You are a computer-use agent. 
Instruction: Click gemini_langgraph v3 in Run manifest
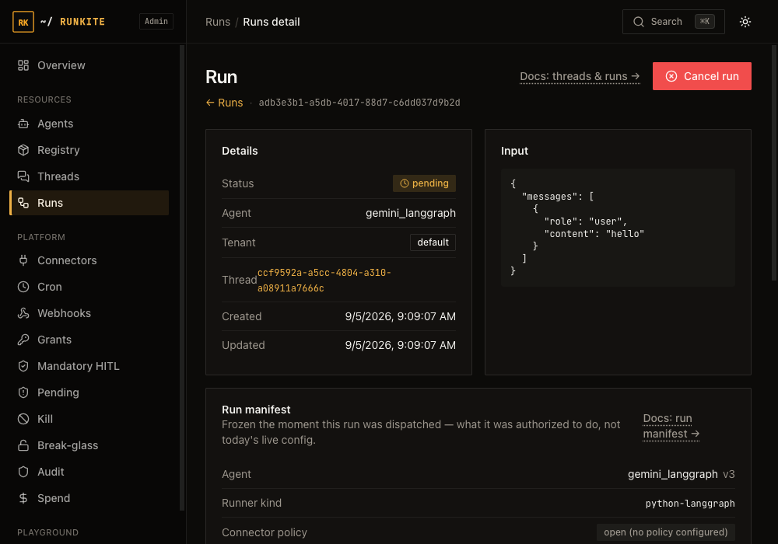(x=682, y=474)
